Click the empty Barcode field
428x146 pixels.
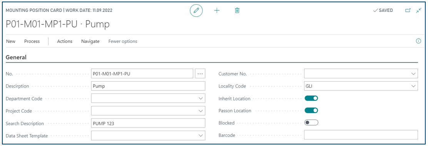pos(361,135)
